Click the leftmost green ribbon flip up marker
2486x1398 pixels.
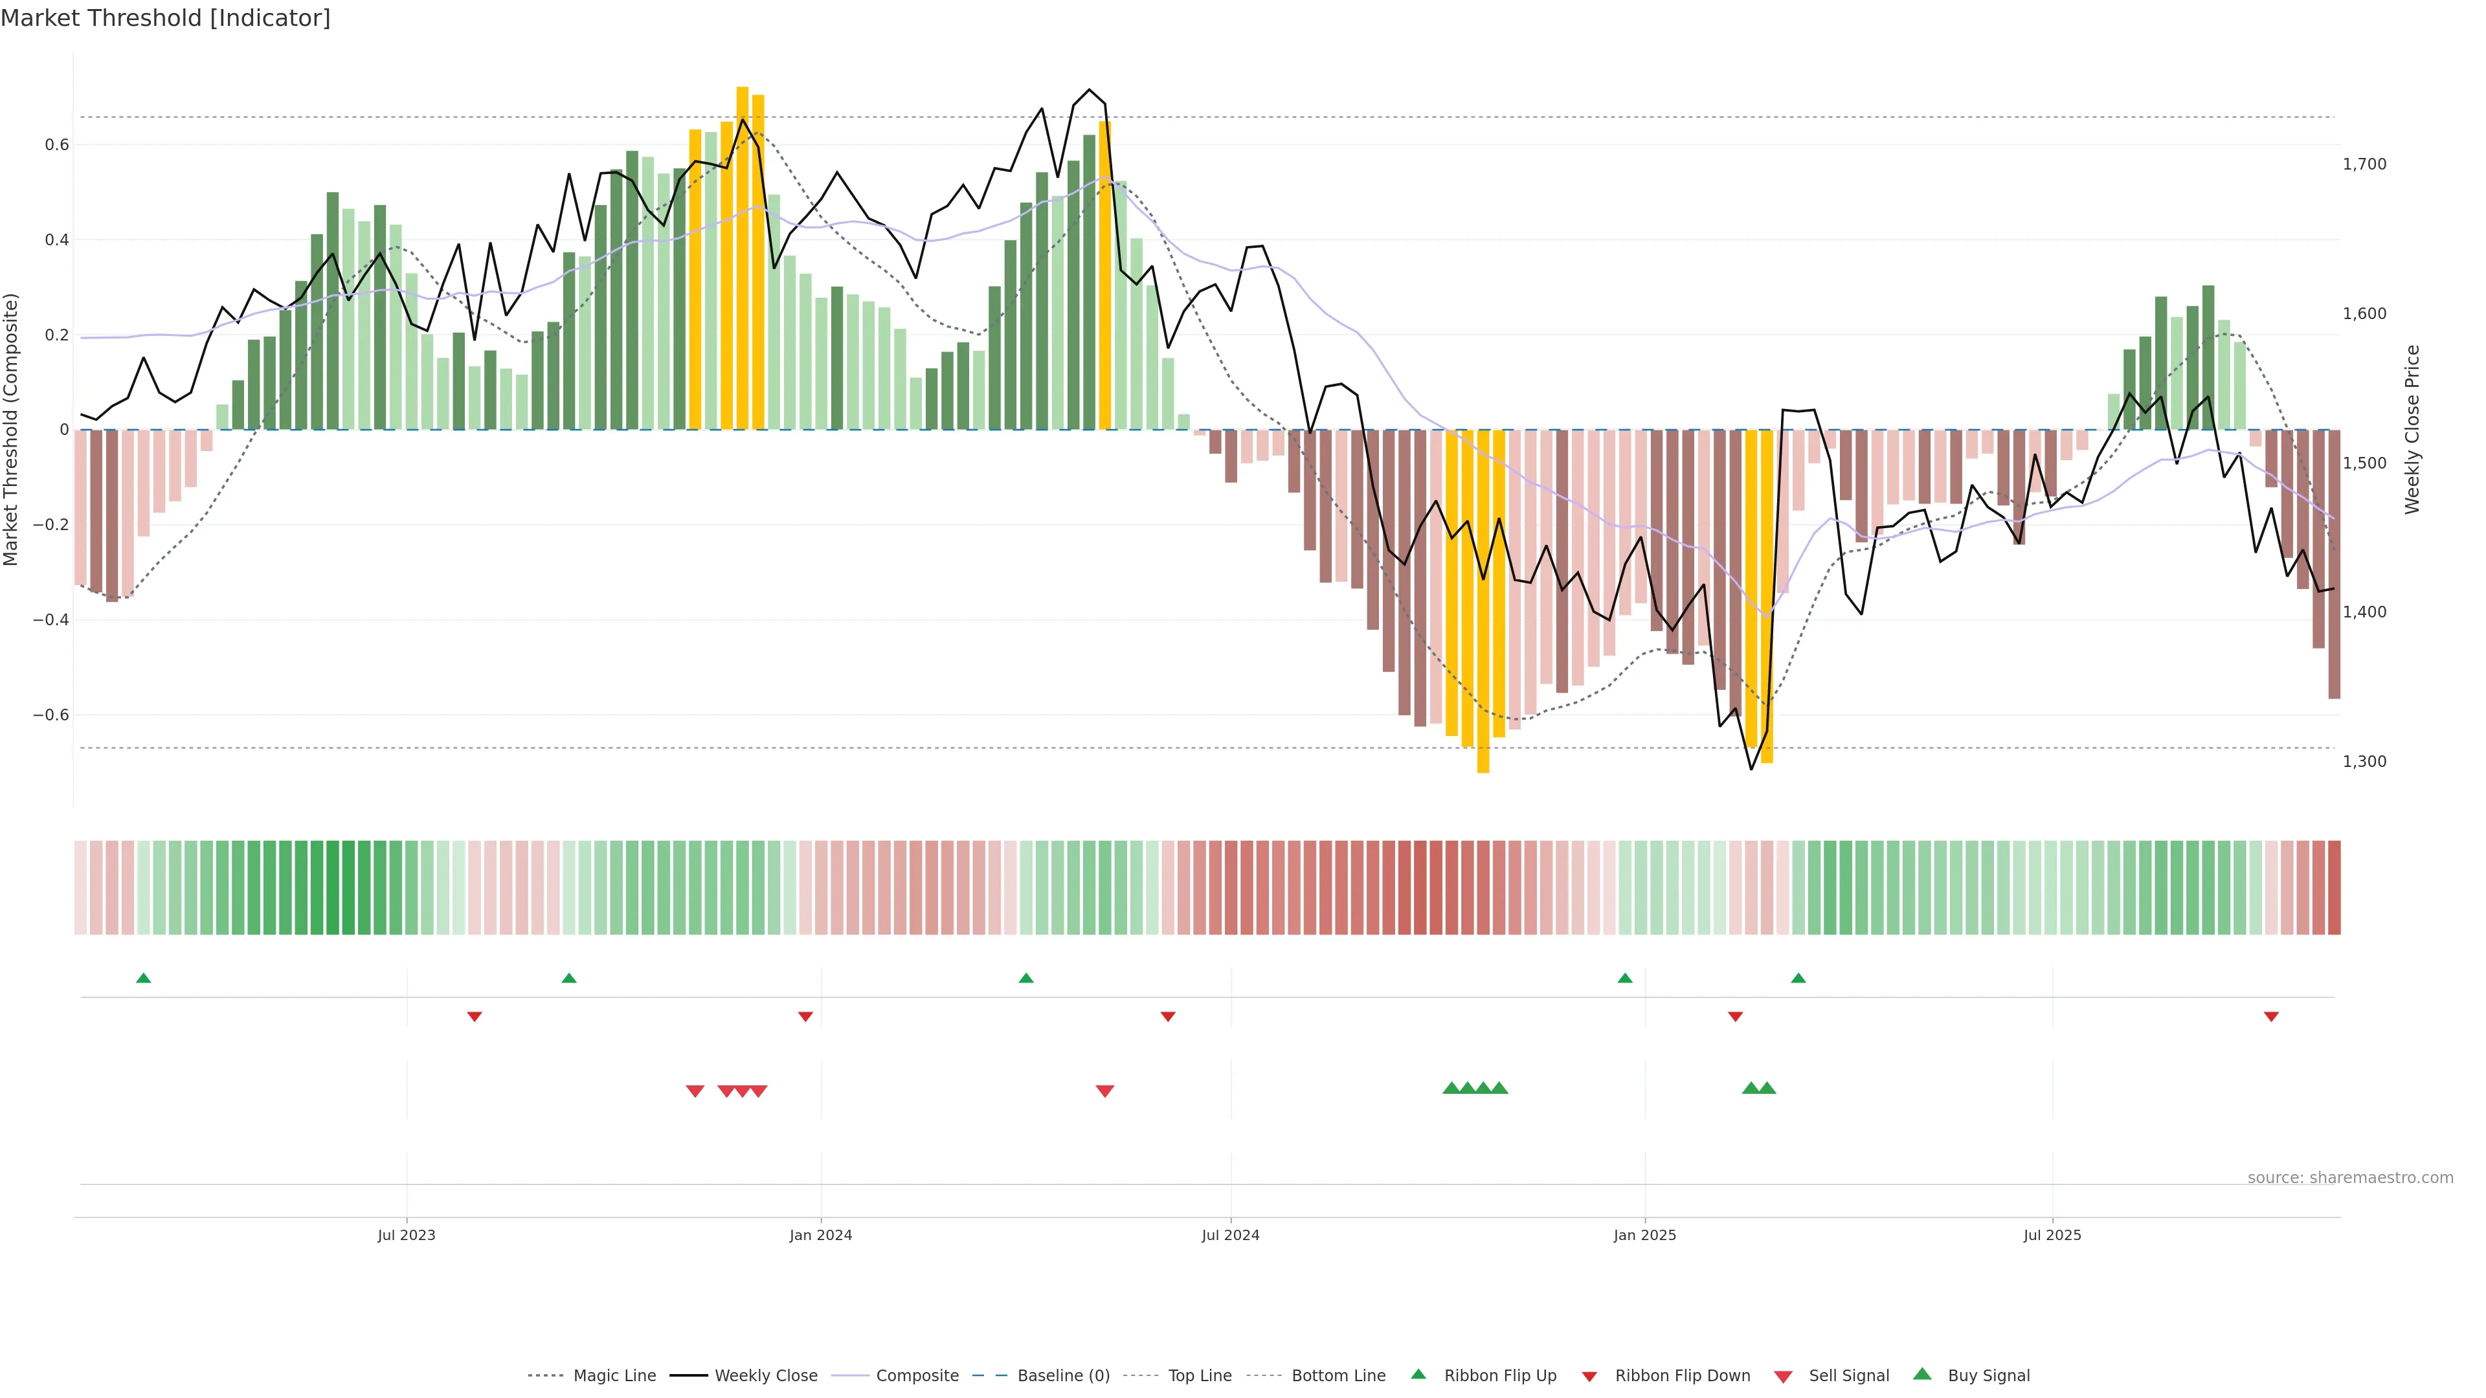[x=144, y=979]
